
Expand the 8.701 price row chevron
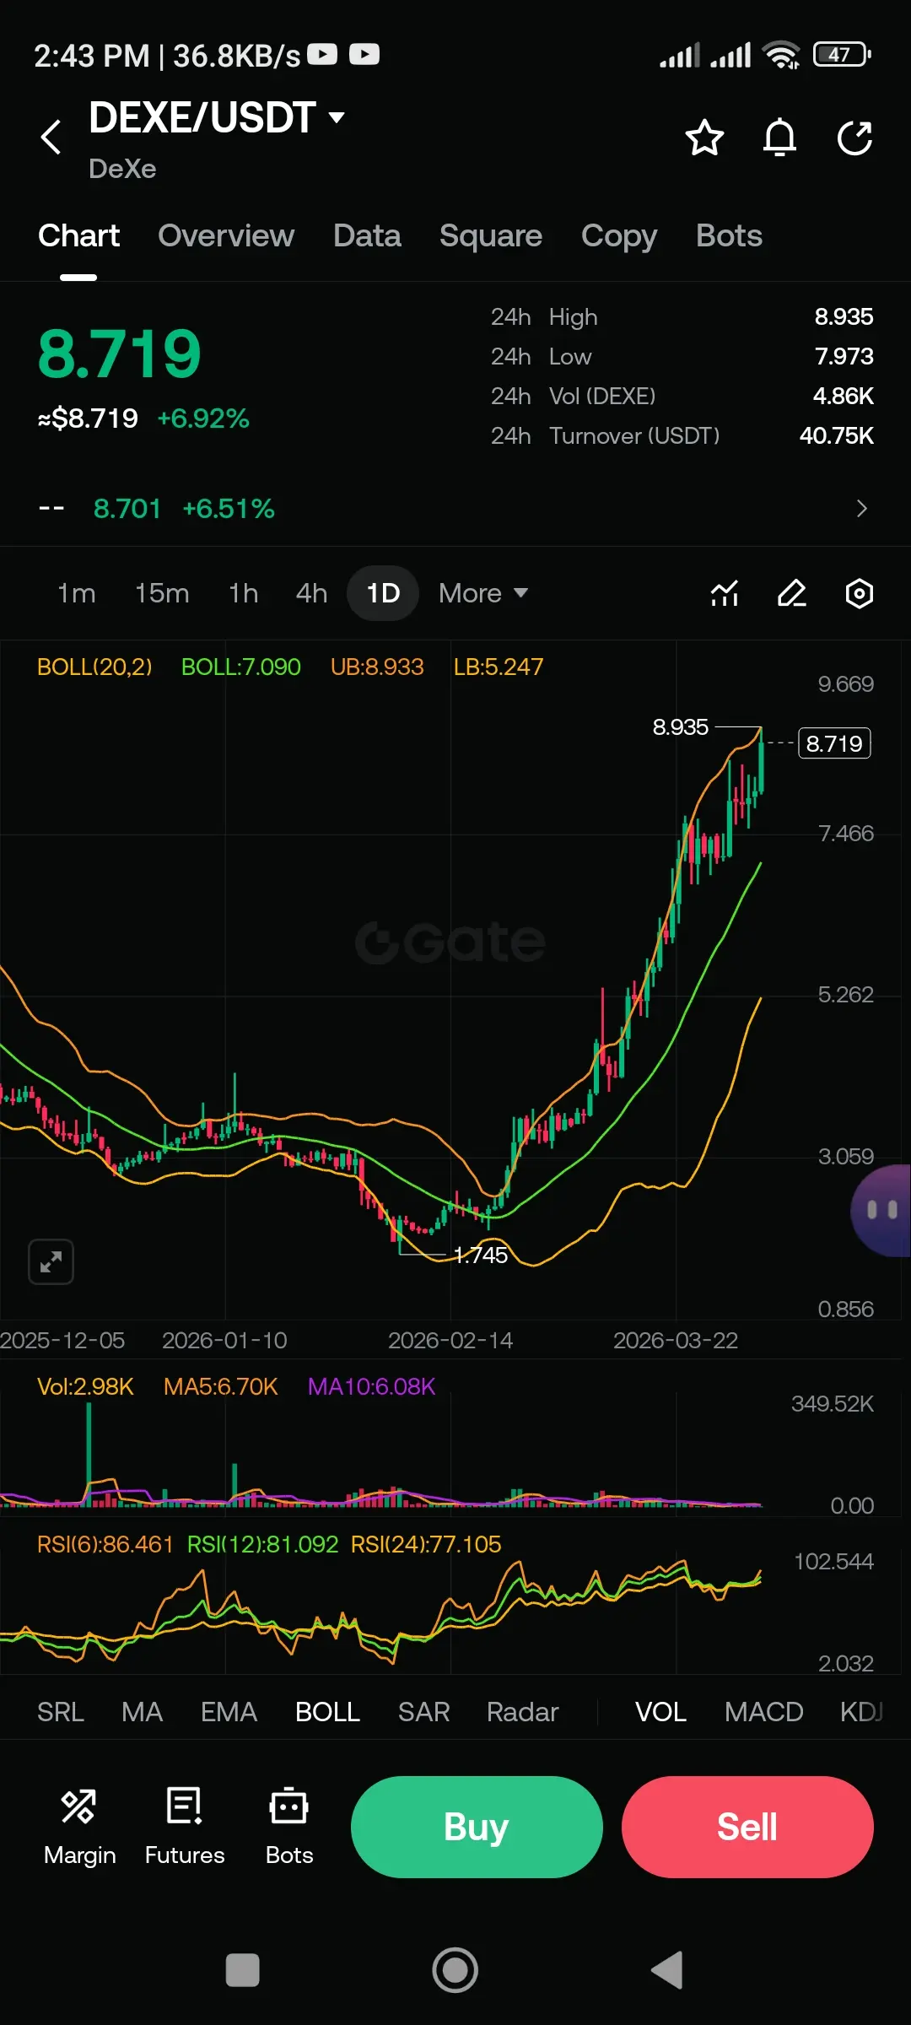861,509
